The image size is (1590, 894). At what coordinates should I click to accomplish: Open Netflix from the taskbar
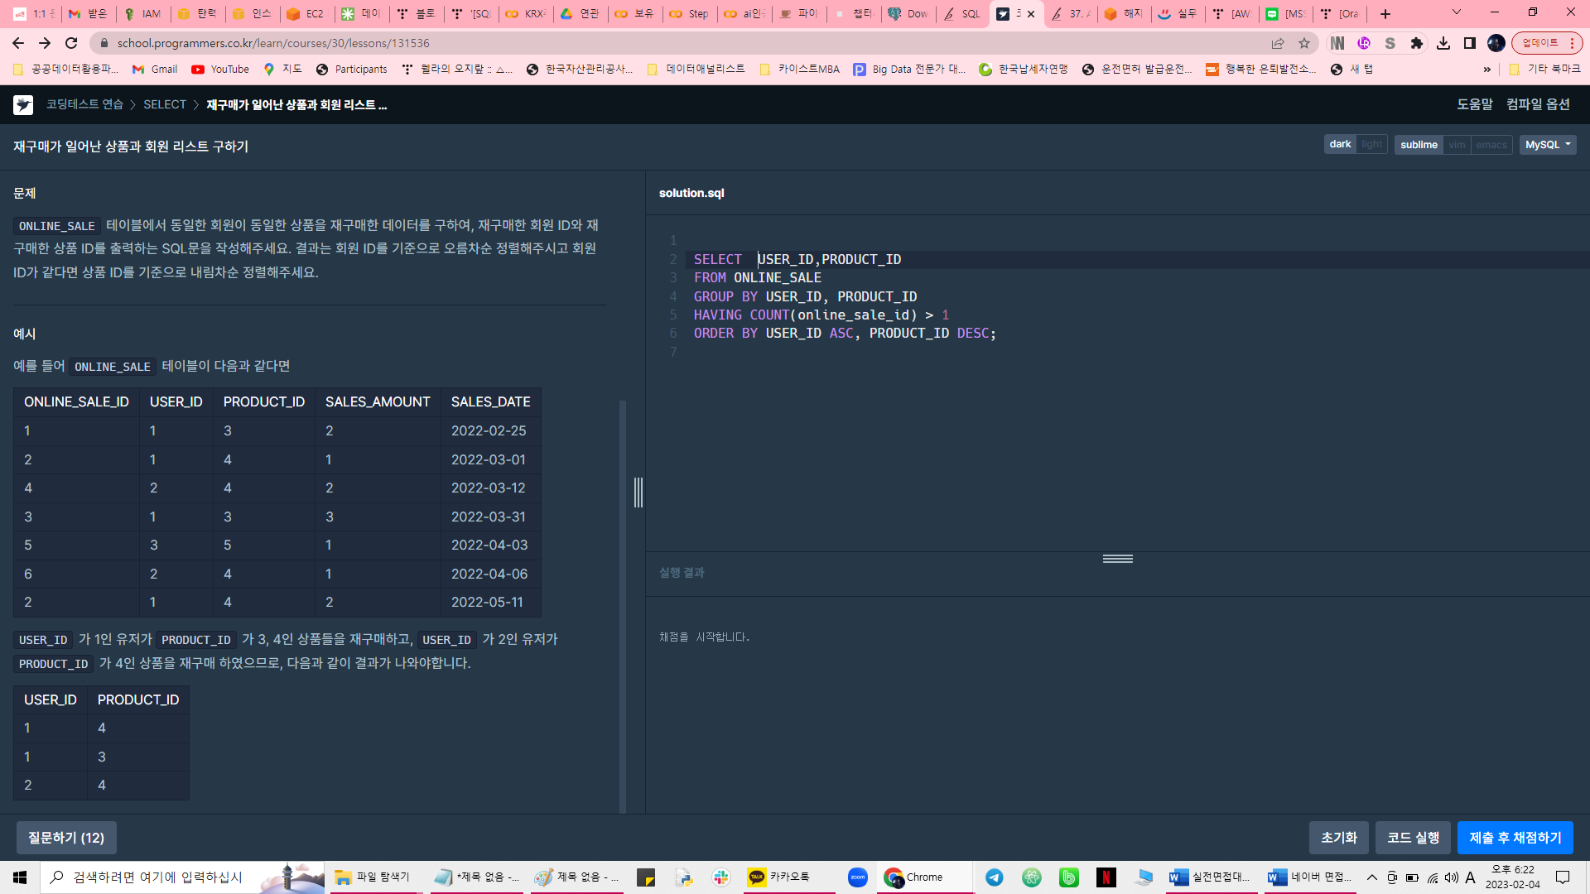point(1106,877)
